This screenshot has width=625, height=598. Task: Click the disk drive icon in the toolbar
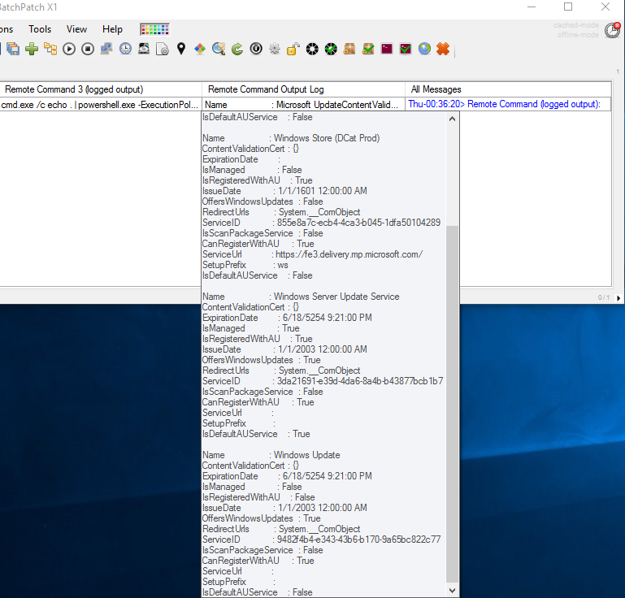coord(144,49)
